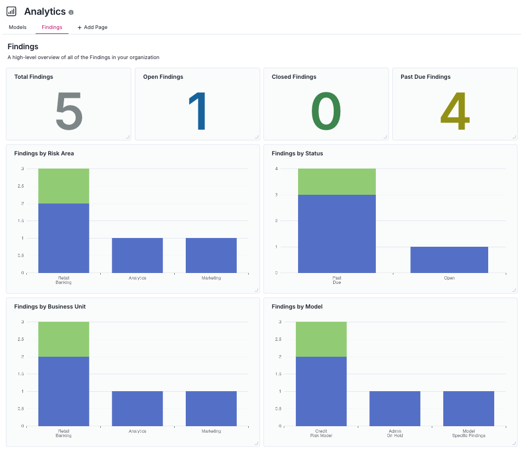
Task: Click the Closed Findings card
Action: pyautogui.click(x=326, y=104)
